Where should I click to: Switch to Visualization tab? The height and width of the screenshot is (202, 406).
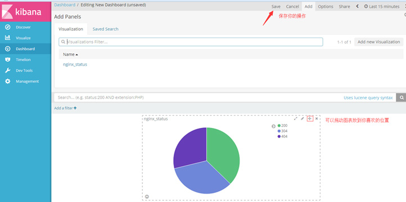71,29
